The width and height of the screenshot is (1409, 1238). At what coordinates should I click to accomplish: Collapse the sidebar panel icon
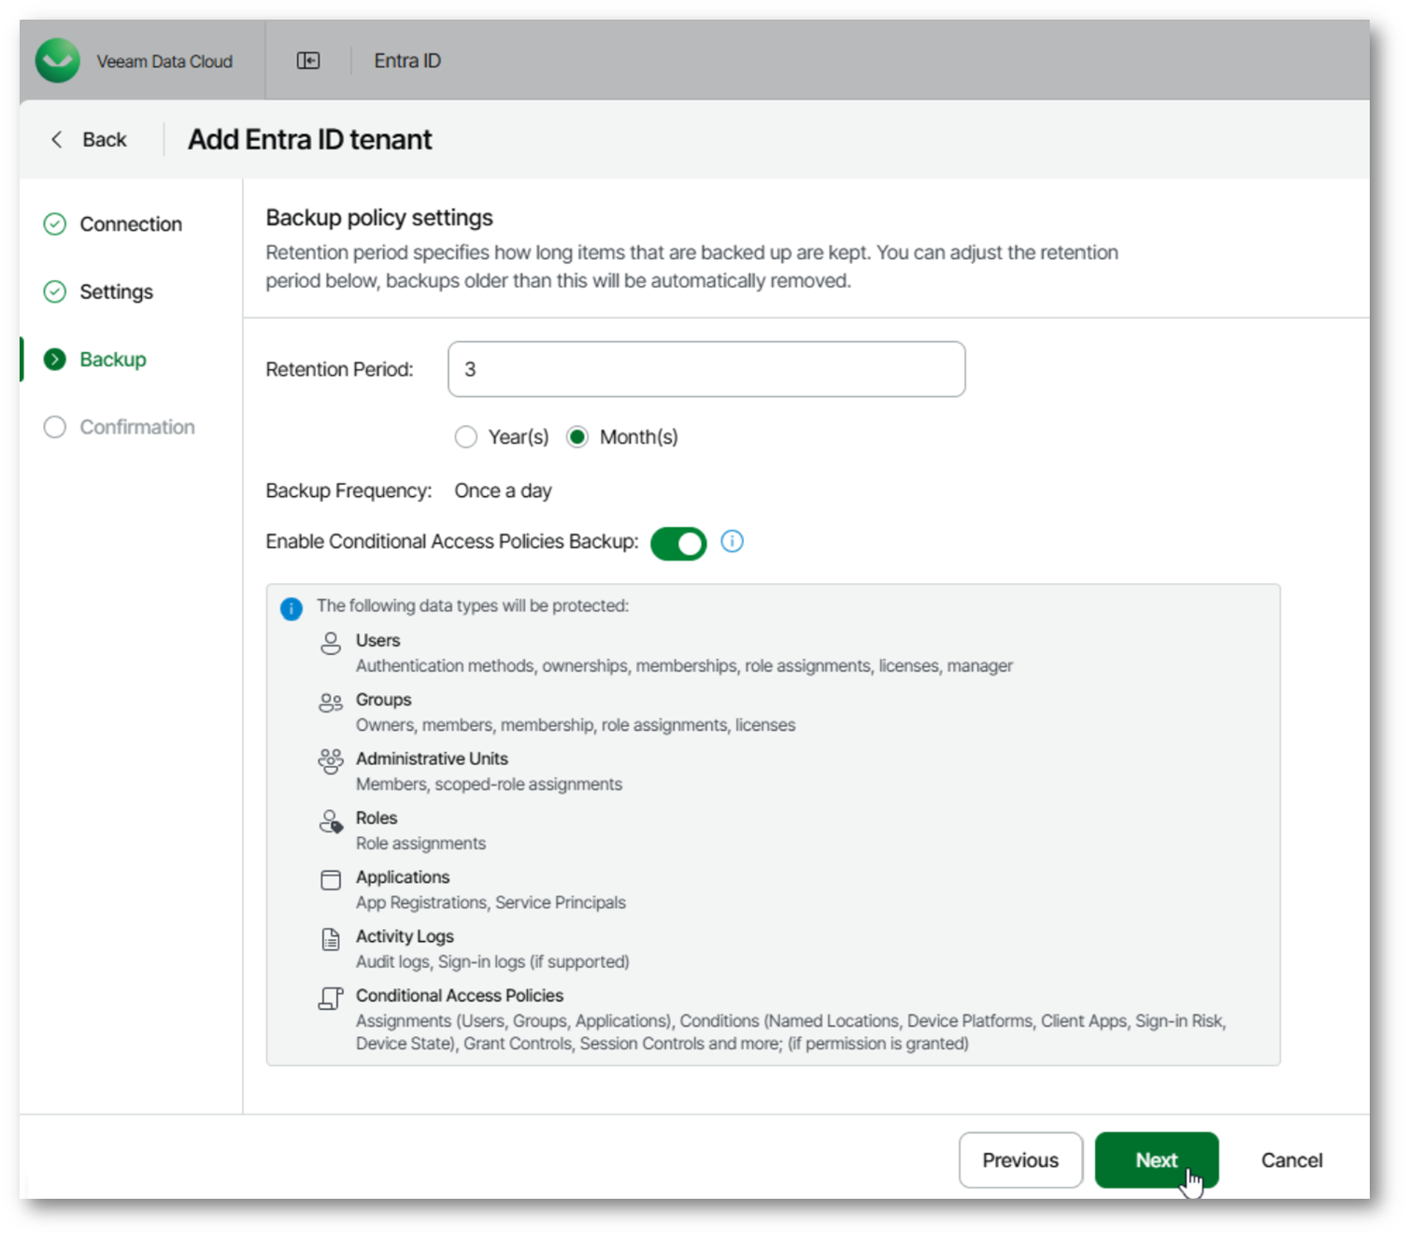308,61
